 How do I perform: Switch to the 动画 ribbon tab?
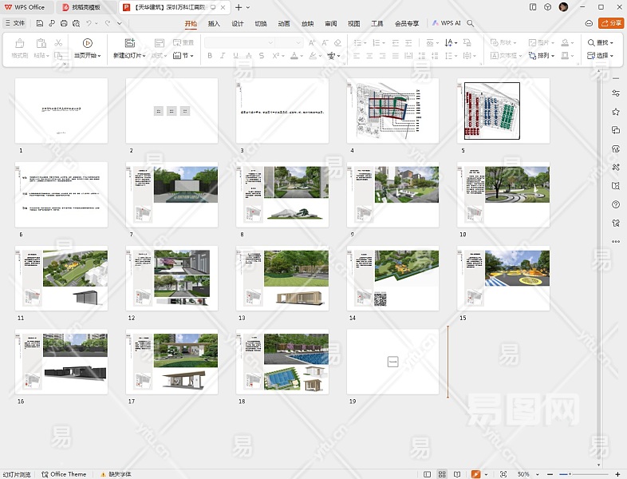click(x=284, y=24)
